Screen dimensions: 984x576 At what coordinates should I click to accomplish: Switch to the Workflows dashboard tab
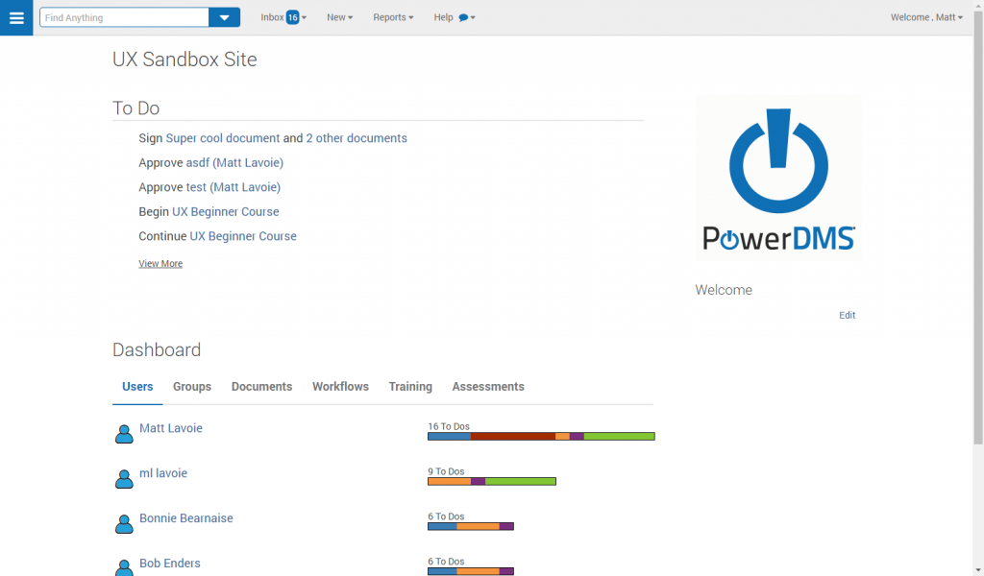click(x=341, y=387)
